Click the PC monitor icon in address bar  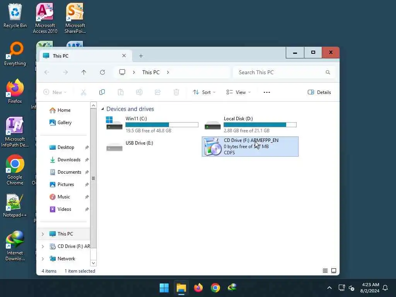(x=122, y=72)
